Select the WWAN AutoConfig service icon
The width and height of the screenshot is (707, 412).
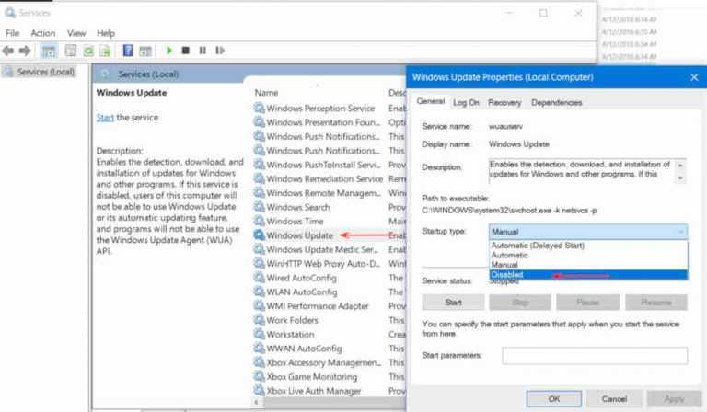pos(259,348)
